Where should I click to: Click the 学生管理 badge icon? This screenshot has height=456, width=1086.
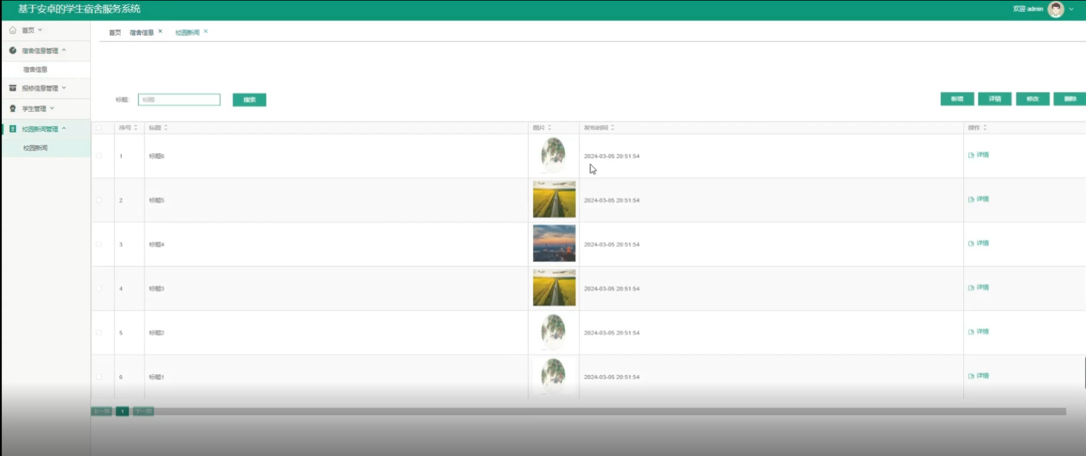13,109
